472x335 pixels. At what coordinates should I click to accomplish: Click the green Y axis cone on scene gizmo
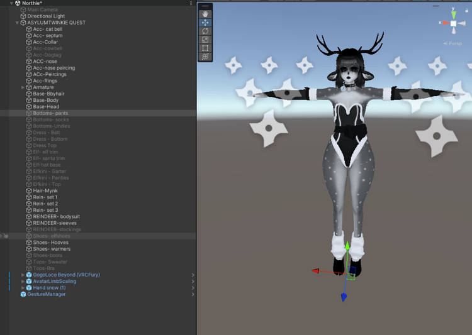pos(453,15)
